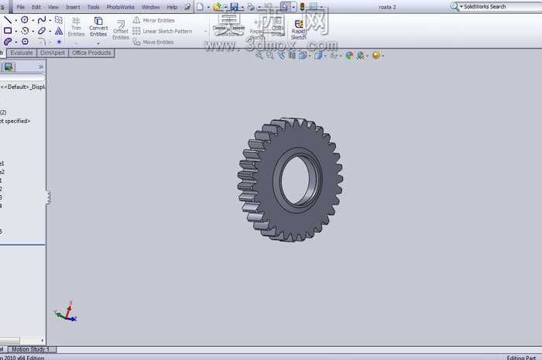The height and width of the screenshot is (360, 542).
Task: Select the sketch Text tool
Action: (x=59, y=31)
